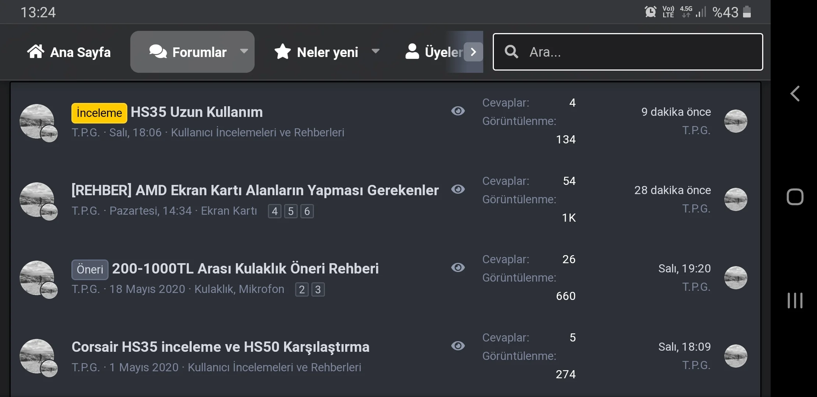
Task: Tap the Ana Sayfa home icon
Action: point(36,52)
